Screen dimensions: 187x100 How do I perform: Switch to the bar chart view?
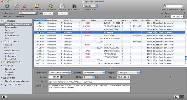coord(176,97)
